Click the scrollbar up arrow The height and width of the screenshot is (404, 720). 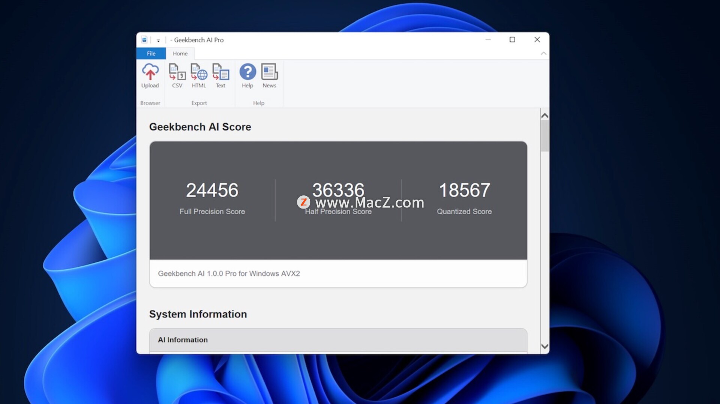pyautogui.click(x=545, y=116)
